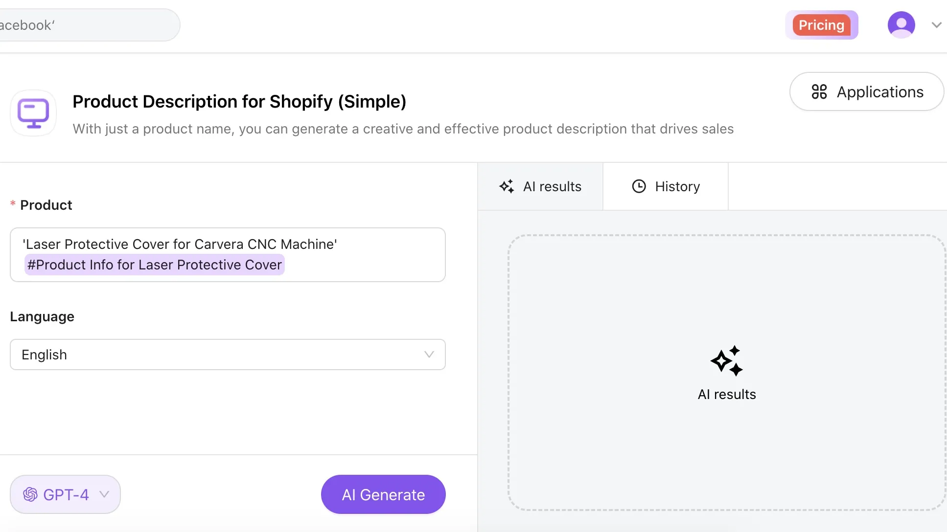947x532 pixels.
Task: Click the #Product Info for Laser Protective Cover tag
Action: point(155,265)
